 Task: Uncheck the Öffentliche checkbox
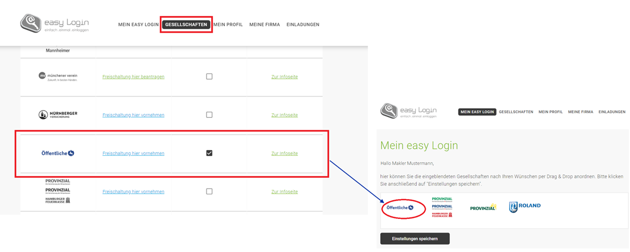[209, 153]
